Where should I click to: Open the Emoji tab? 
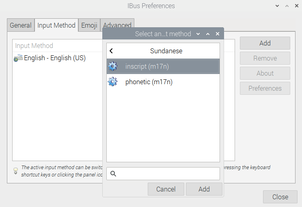coord(89,25)
